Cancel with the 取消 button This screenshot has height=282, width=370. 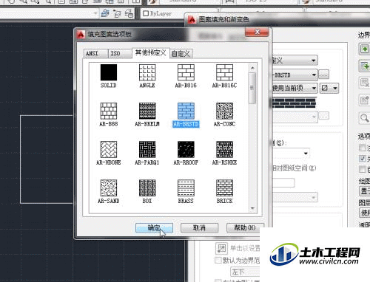pos(199,227)
